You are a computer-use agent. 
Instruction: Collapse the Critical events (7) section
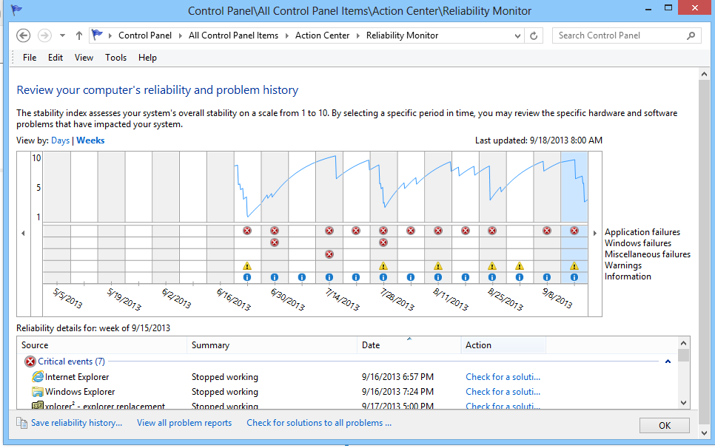pos(667,361)
